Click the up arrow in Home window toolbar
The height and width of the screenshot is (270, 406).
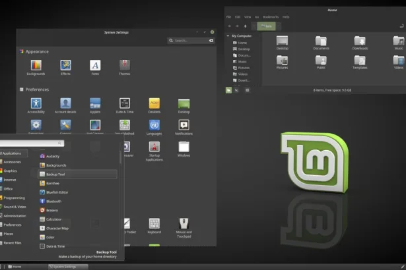(x=245, y=26)
